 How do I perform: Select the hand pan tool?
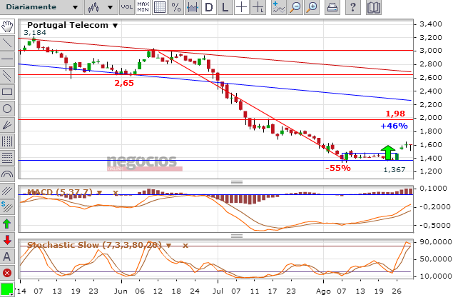point(7,26)
